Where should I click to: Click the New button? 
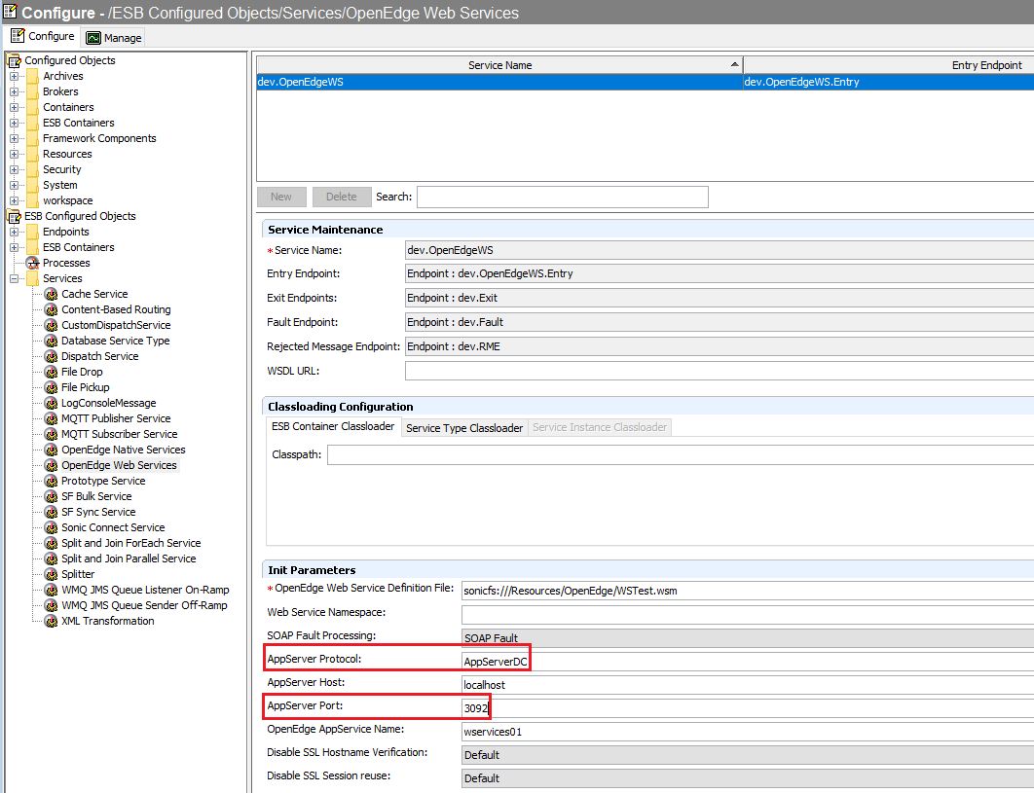[281, 197]
